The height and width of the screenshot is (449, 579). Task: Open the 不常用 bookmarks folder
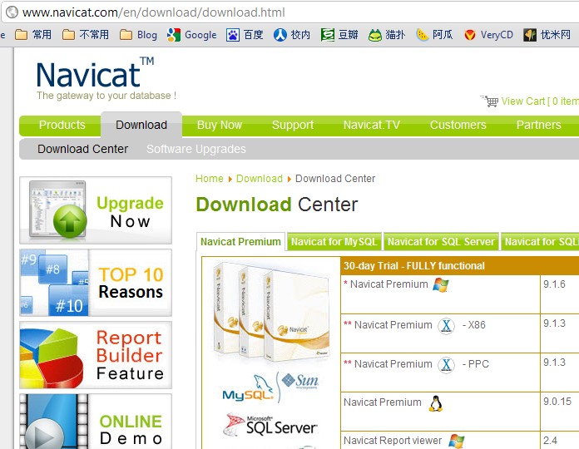click(86, 35)
